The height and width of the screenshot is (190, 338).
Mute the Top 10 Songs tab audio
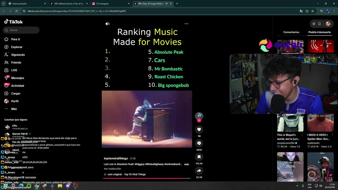[166, 4]
